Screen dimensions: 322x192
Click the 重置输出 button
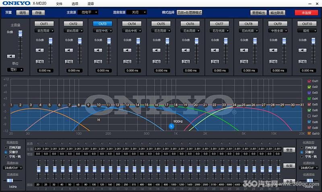[x=258, y=13]
